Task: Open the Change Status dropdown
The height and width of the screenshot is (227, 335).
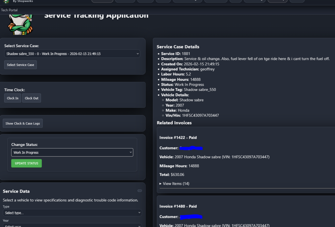Action: point(72,152)
